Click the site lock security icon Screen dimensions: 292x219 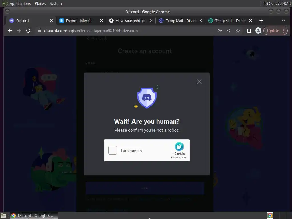[x=39, y=31]
